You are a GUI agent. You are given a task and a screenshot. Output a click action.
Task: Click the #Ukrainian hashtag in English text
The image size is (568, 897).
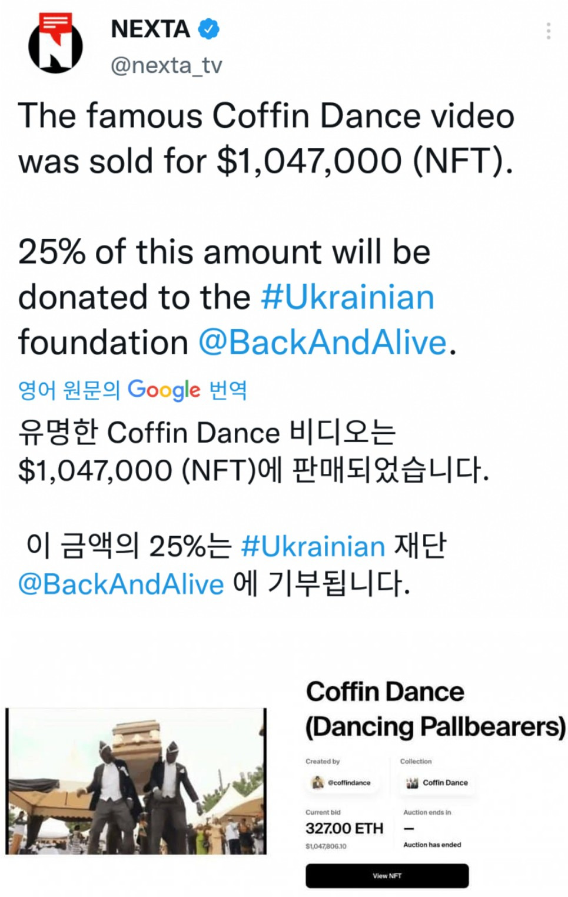tap(348, 297)
